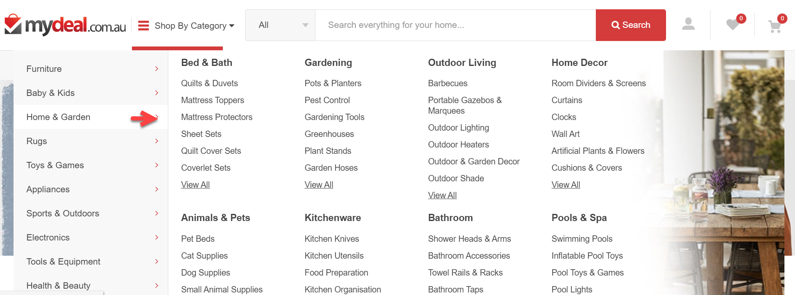The height and width of the screenshot is (295, 795).
Task: Expand the Furniture chevron arrow
Action: click(x=156, y=69)
